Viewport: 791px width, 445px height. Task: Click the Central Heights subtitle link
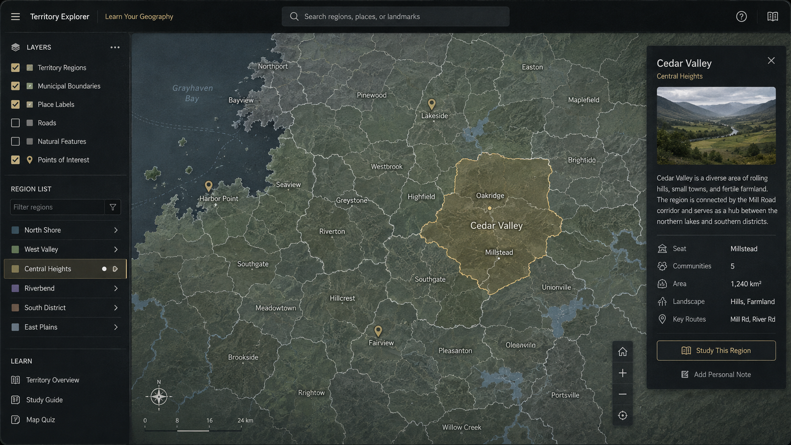coord(679,76)
